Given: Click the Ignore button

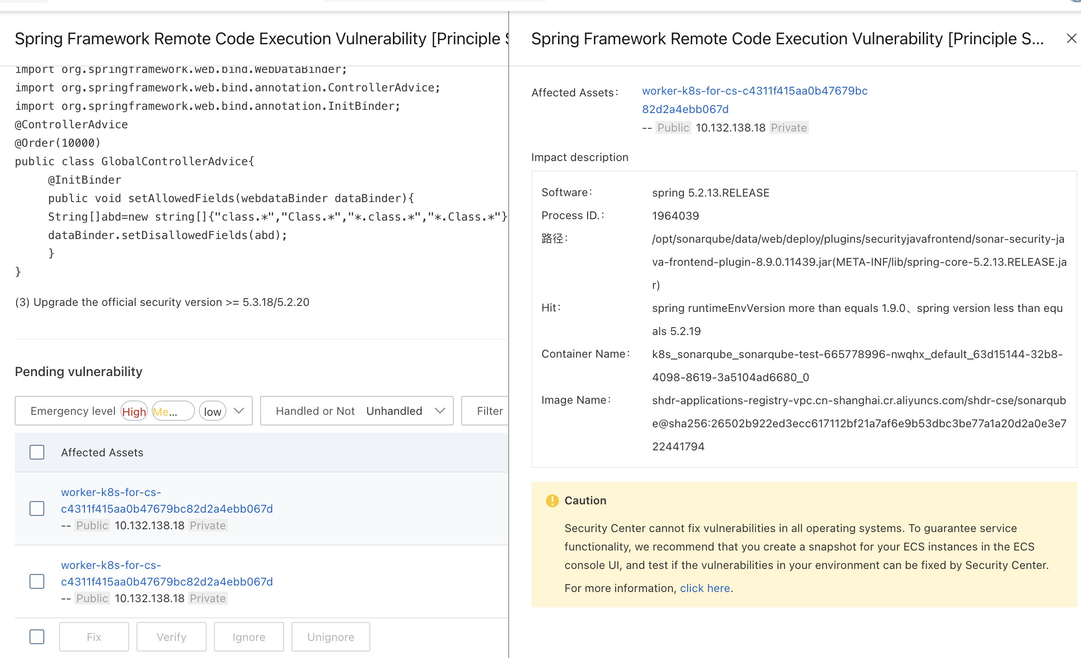Looking at the screenshot, I should pyautogui.click(x=249, y=637).
